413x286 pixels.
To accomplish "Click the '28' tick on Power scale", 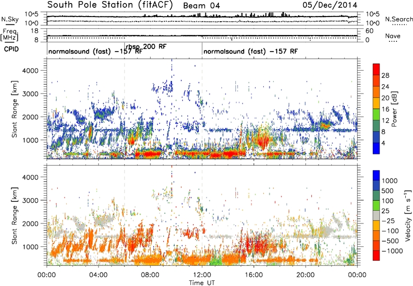I will coord(385,75).
